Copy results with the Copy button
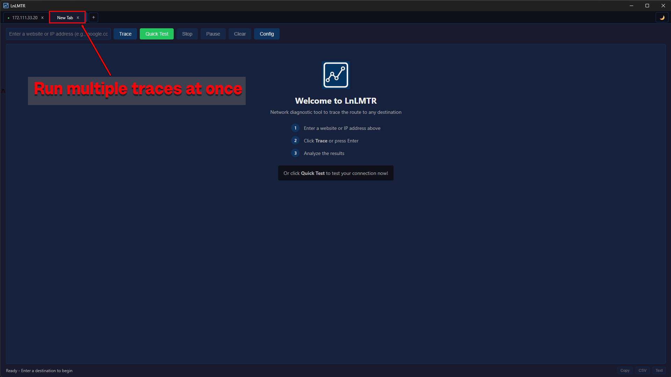671x377 pixels. pyautogui.click(x=625, y=370)
